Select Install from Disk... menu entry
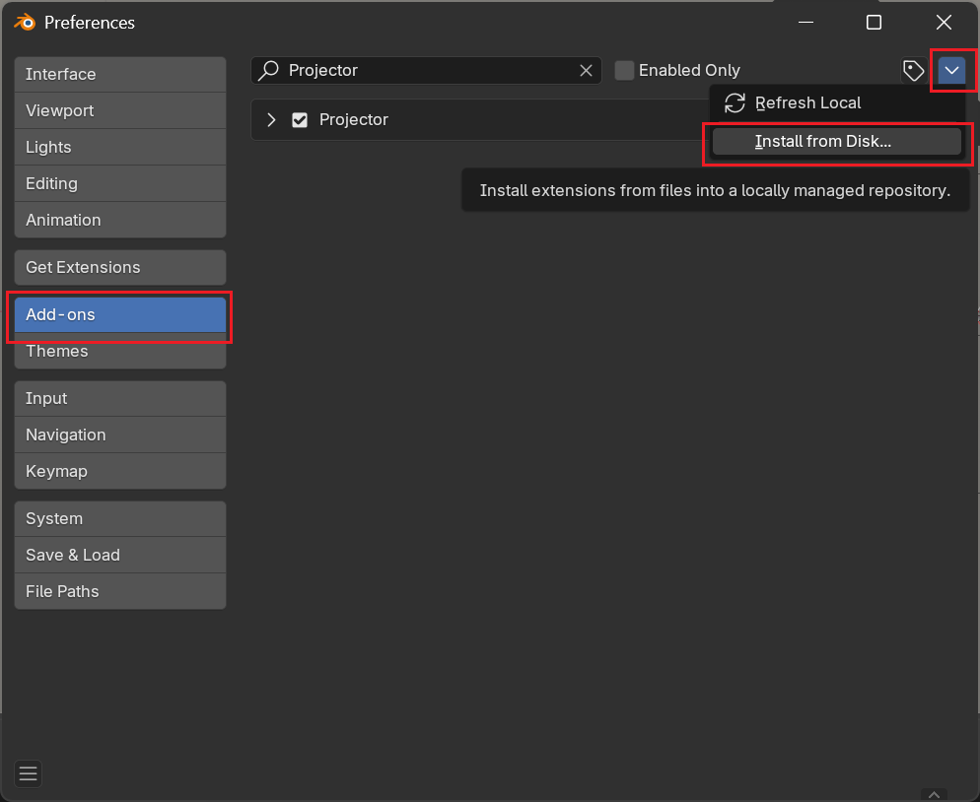This screenshot has width=980, height=802. (837, 141)
